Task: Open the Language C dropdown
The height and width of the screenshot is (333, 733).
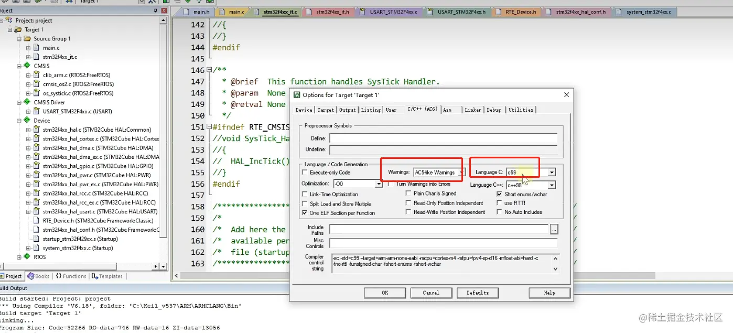Action: pos(552,172)
